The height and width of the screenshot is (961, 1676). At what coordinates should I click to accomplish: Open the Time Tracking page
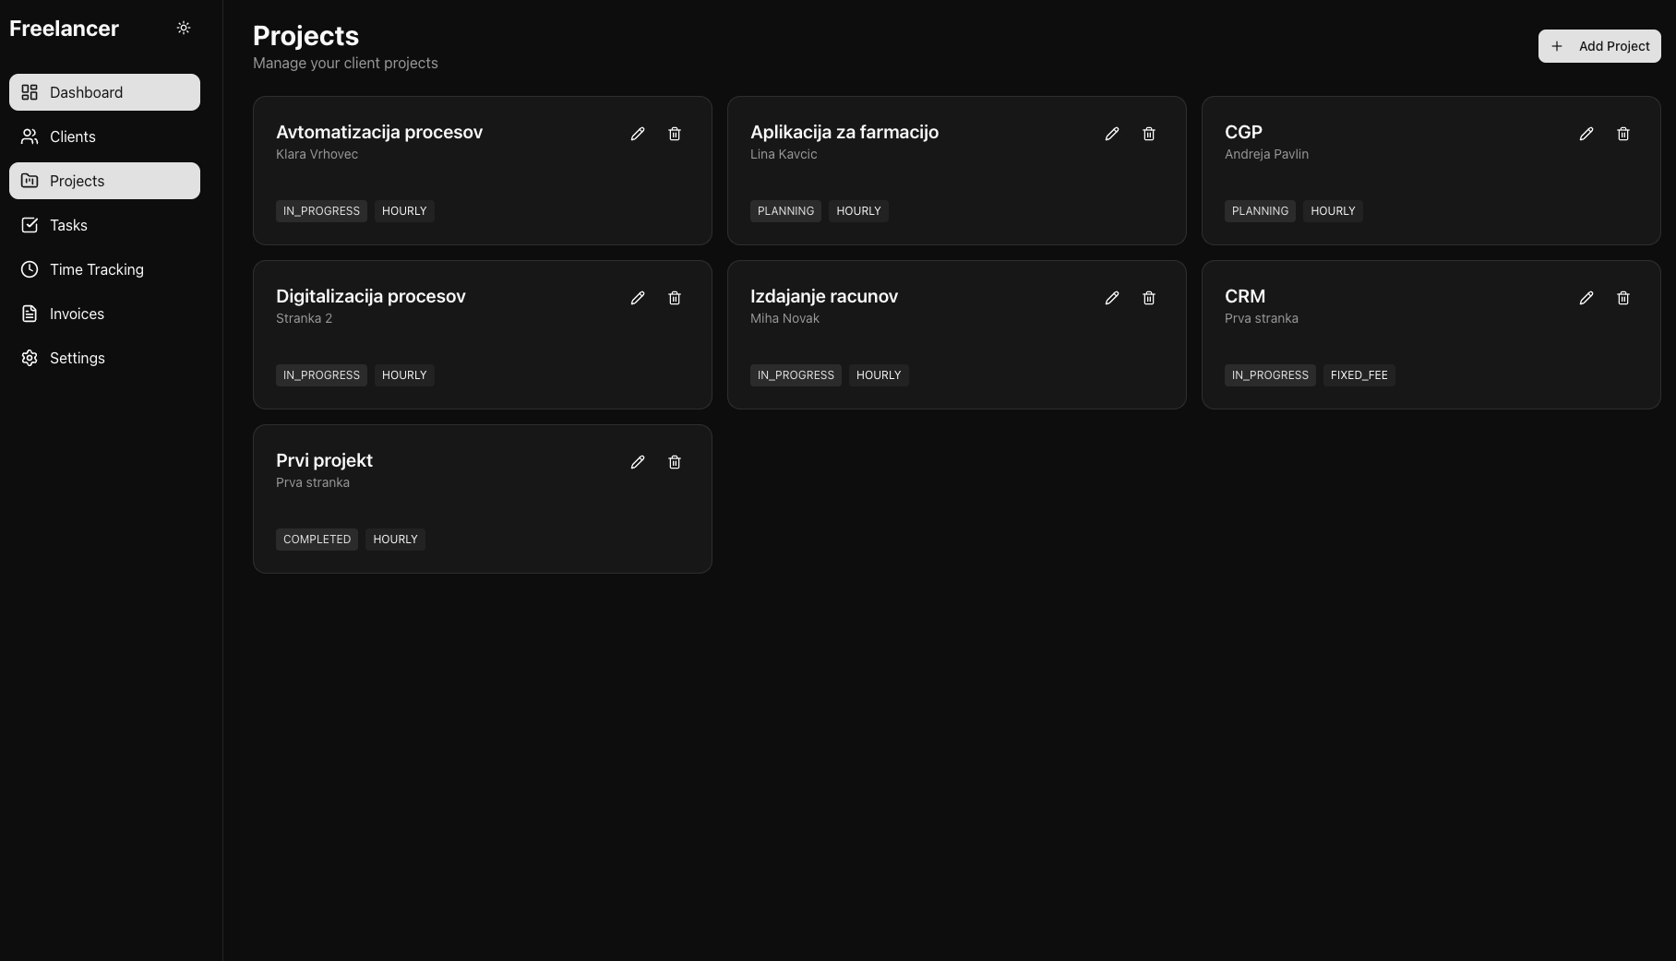pyautogui.click(x=104, y=269)
